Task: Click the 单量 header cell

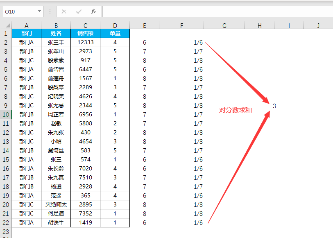Action: pos(115,33)
